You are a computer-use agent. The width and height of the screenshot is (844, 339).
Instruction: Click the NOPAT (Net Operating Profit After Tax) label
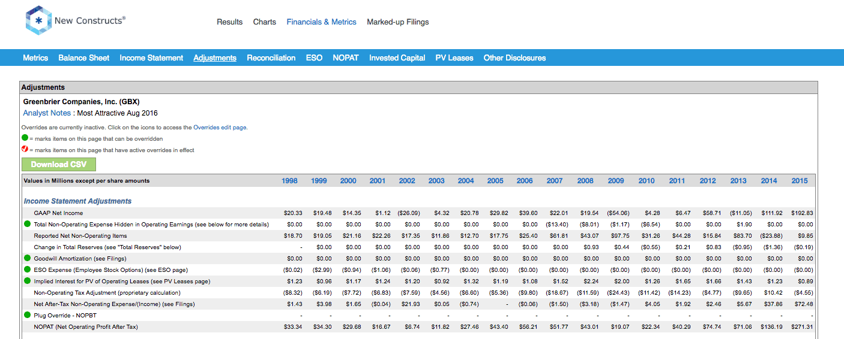pos(86,327)
